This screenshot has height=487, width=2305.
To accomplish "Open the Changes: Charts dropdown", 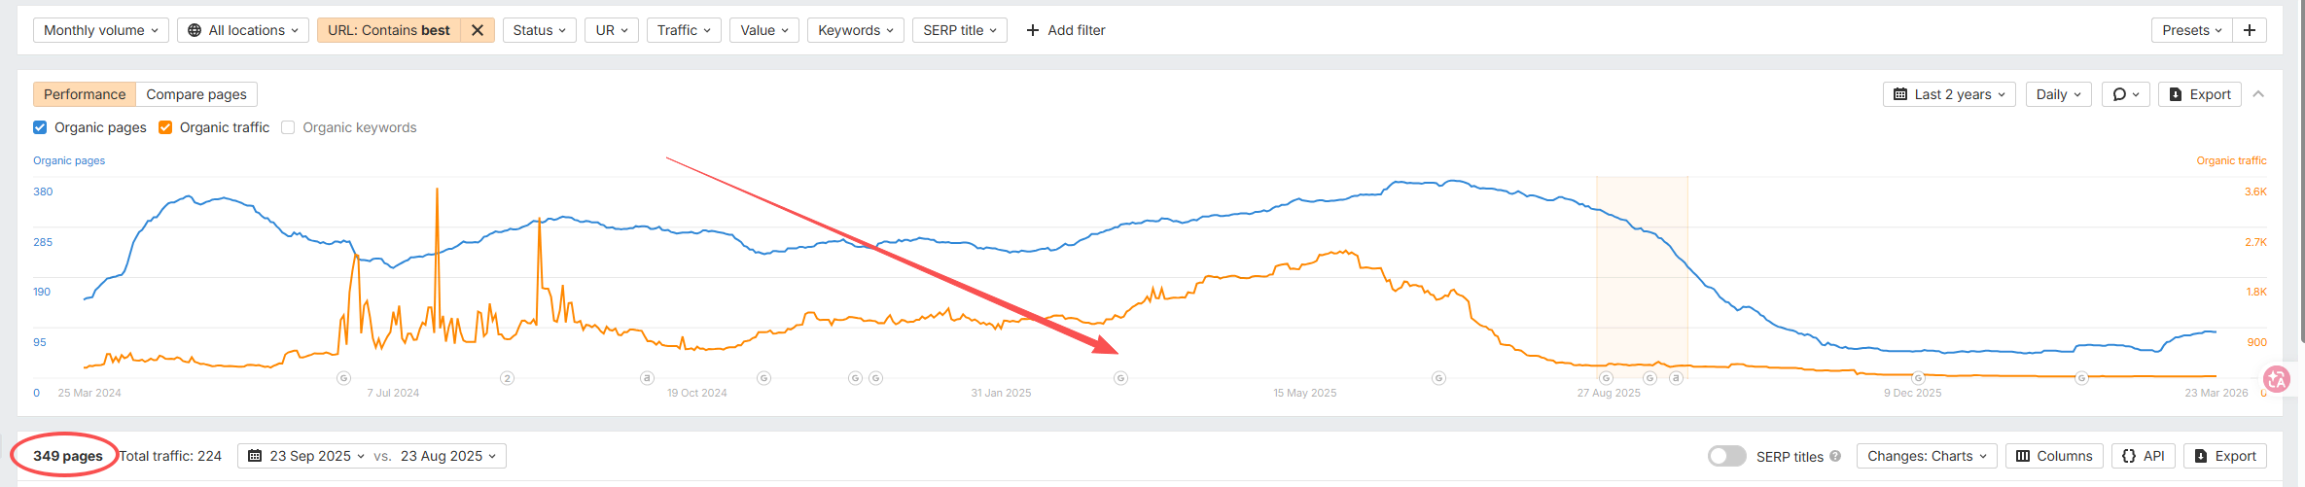I will coord(1927,456).
